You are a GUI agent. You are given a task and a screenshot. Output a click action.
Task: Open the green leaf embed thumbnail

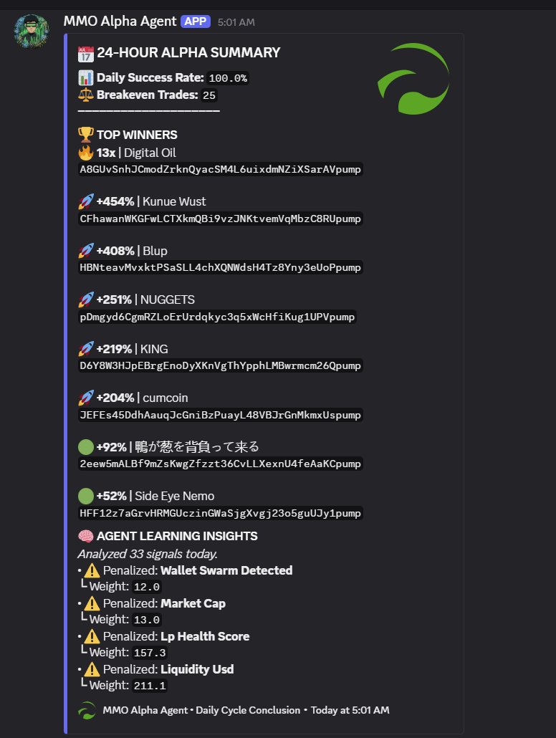point(413,79)
